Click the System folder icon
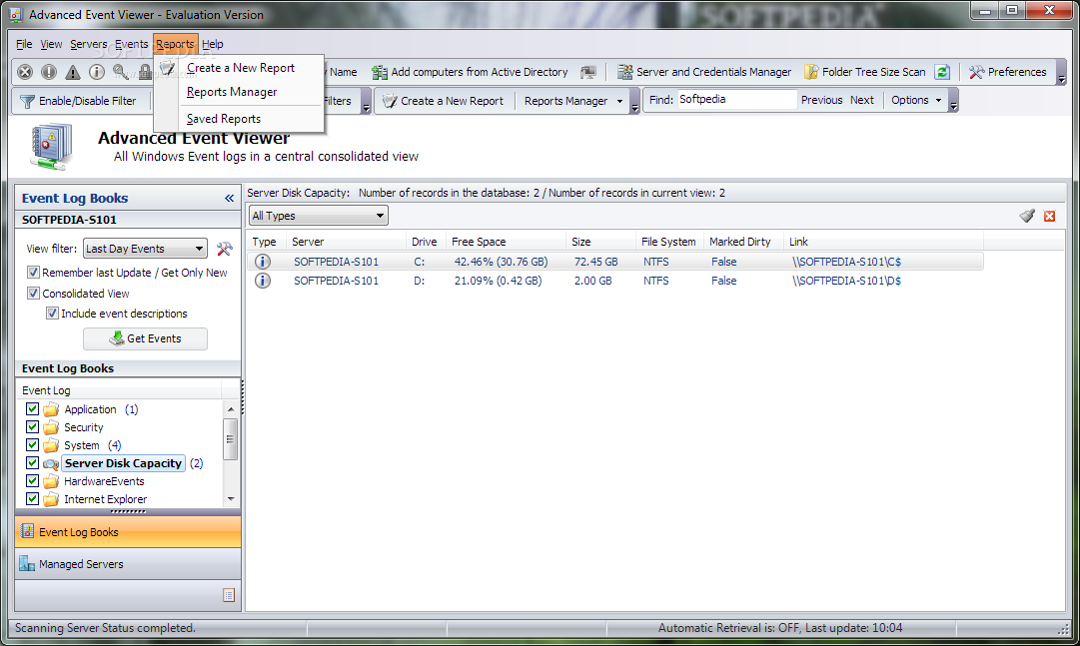The image size is (1080, 646). [x=51, y=445]
